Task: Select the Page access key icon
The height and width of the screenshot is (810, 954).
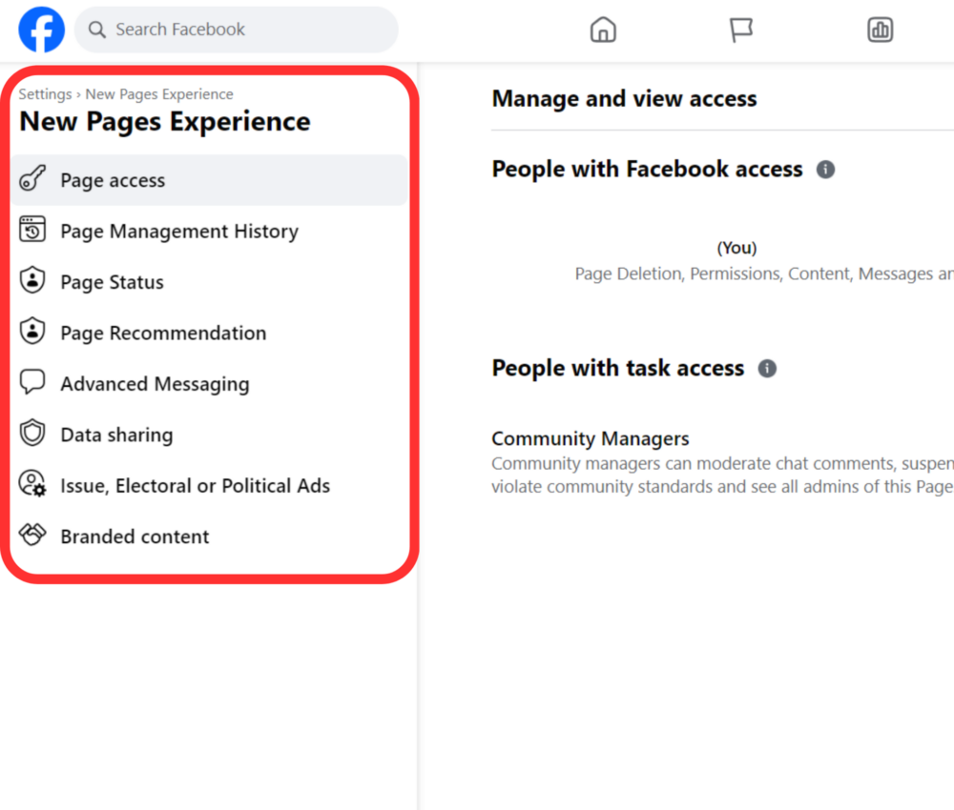Action: pos(31,178)
